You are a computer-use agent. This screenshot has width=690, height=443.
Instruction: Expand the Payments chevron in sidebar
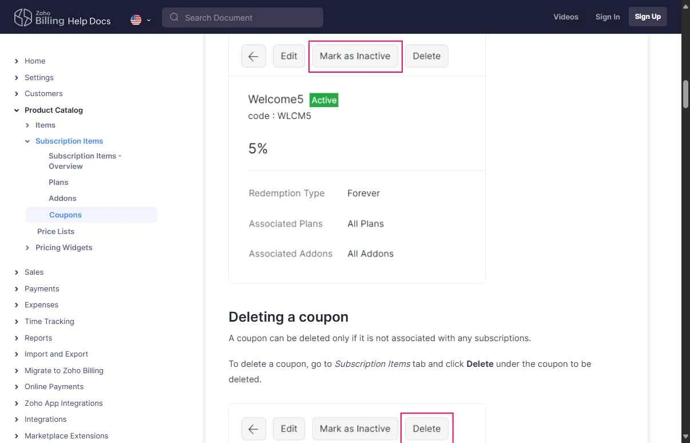17,288
